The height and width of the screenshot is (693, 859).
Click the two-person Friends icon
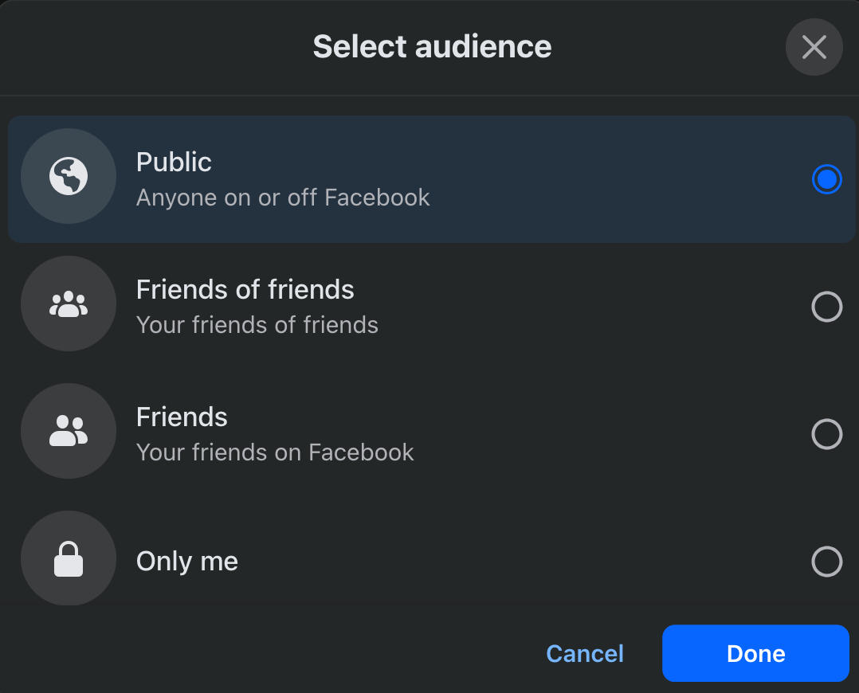click(69, 431)
